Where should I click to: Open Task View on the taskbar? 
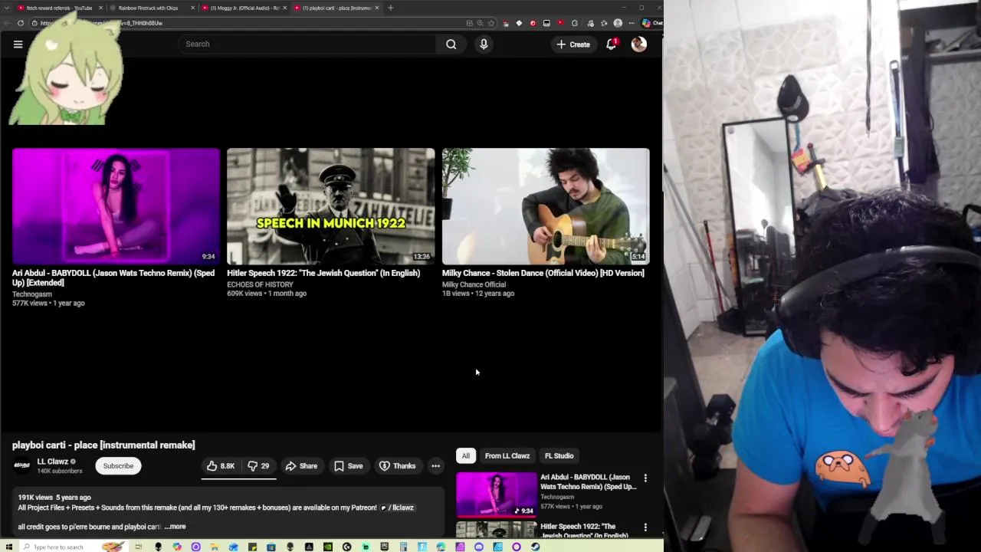[x=138, y=547]
